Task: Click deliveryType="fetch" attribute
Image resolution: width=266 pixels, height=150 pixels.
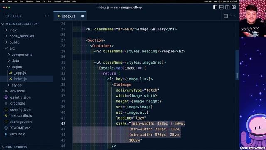Action: pos(138,90)
